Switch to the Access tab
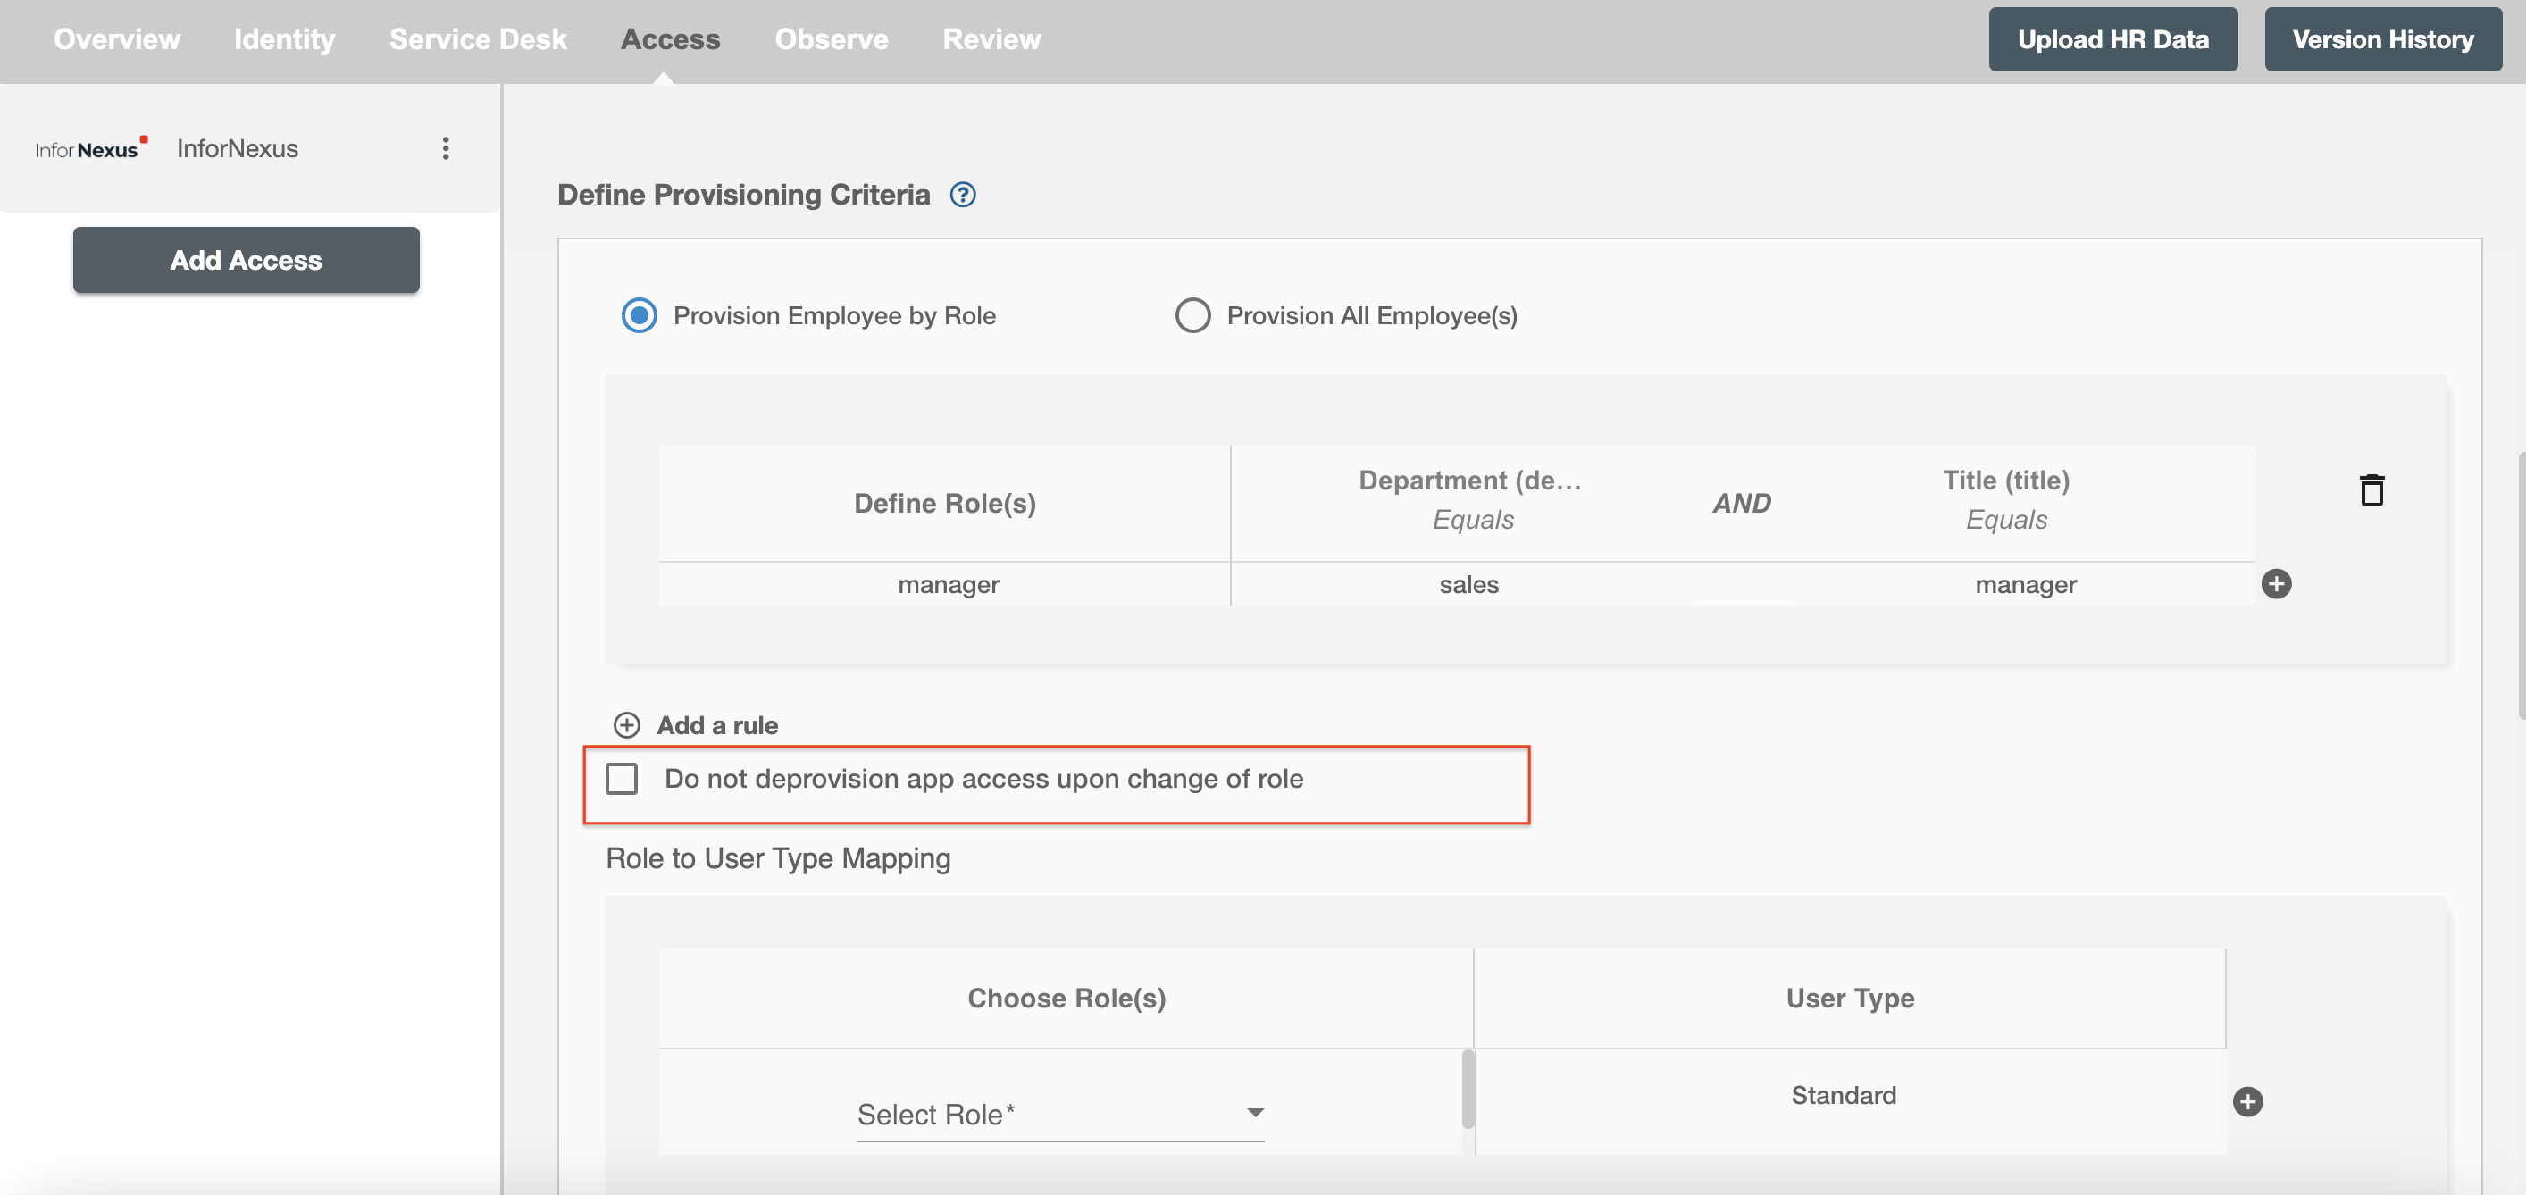The image size is (2526, 1195). click(670, 38)
